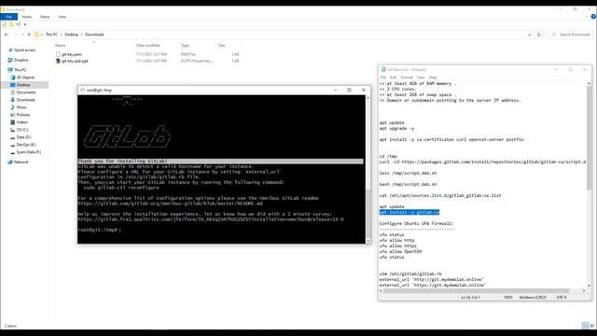Switch Explorer to Large icons view in status bar

[x=592, y=326]
